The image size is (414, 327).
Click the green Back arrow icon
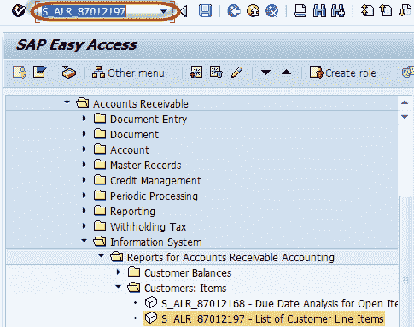pos(234,11)
